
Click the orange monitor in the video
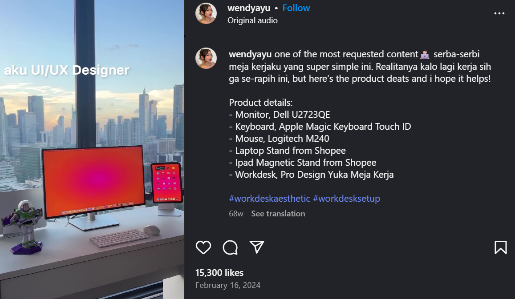pos(93,181)
